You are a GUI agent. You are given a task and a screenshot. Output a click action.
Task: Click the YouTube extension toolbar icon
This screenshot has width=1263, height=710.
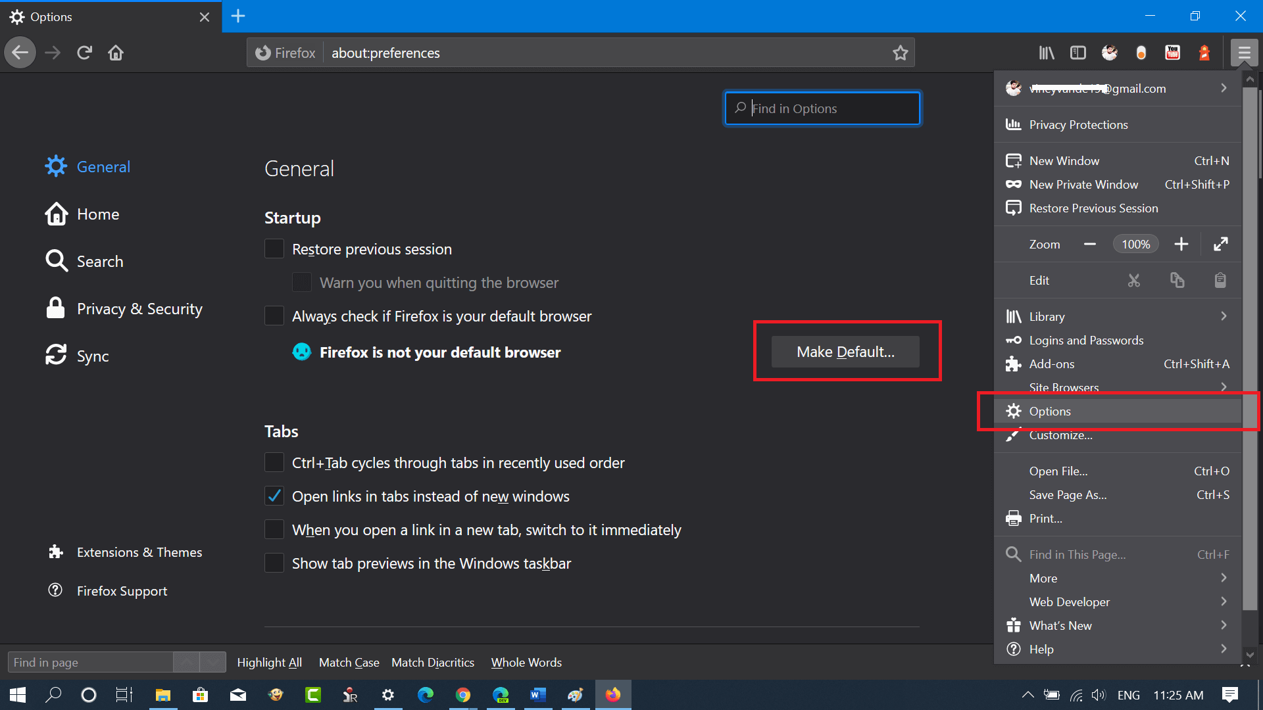1172,53
